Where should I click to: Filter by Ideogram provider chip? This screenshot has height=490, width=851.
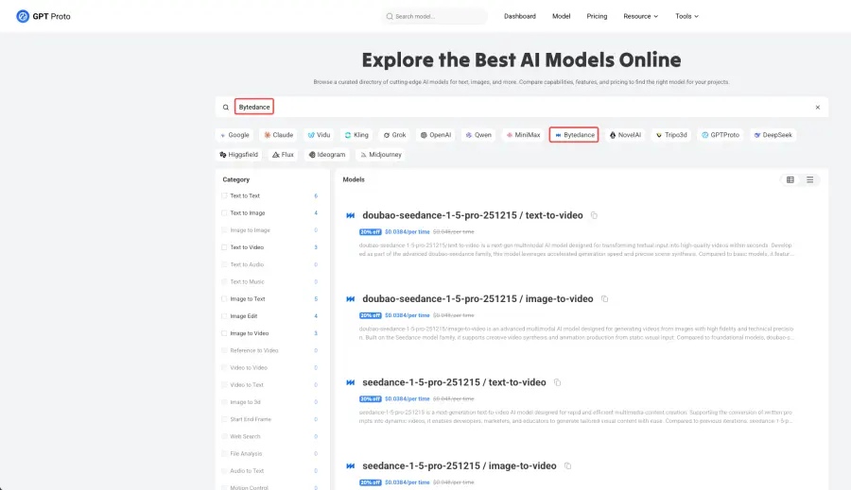327,155
